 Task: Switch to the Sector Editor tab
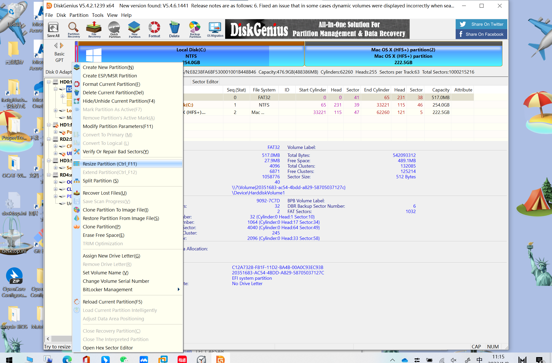point(205,81)
